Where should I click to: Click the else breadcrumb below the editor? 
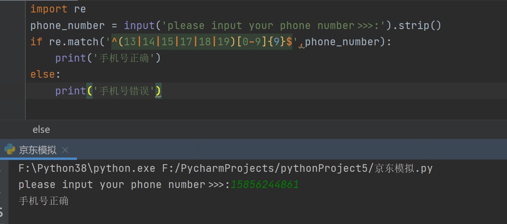(x=41, y=130)
